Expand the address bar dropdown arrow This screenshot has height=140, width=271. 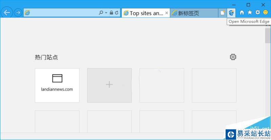point(106,13)
